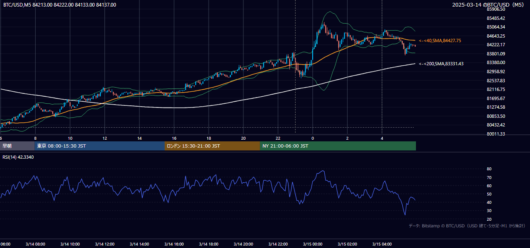Image resolution: width=530 pixels, height=248 pixels.
Task: Click the 東京 08:00-15:30 JST session bar
Action: tap(100, 146)
